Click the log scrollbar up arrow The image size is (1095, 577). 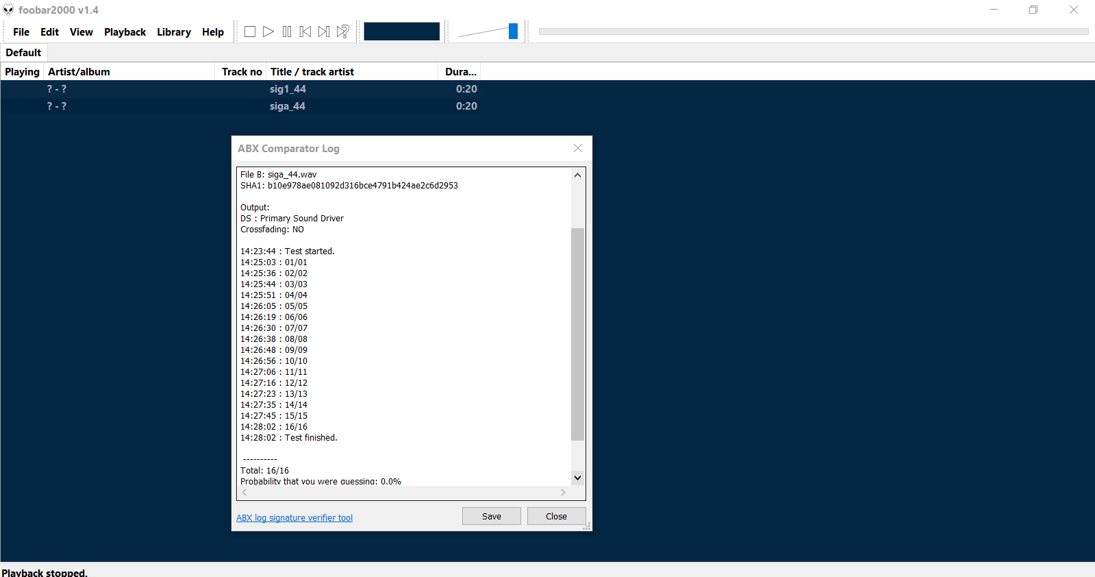click(577, 175)
